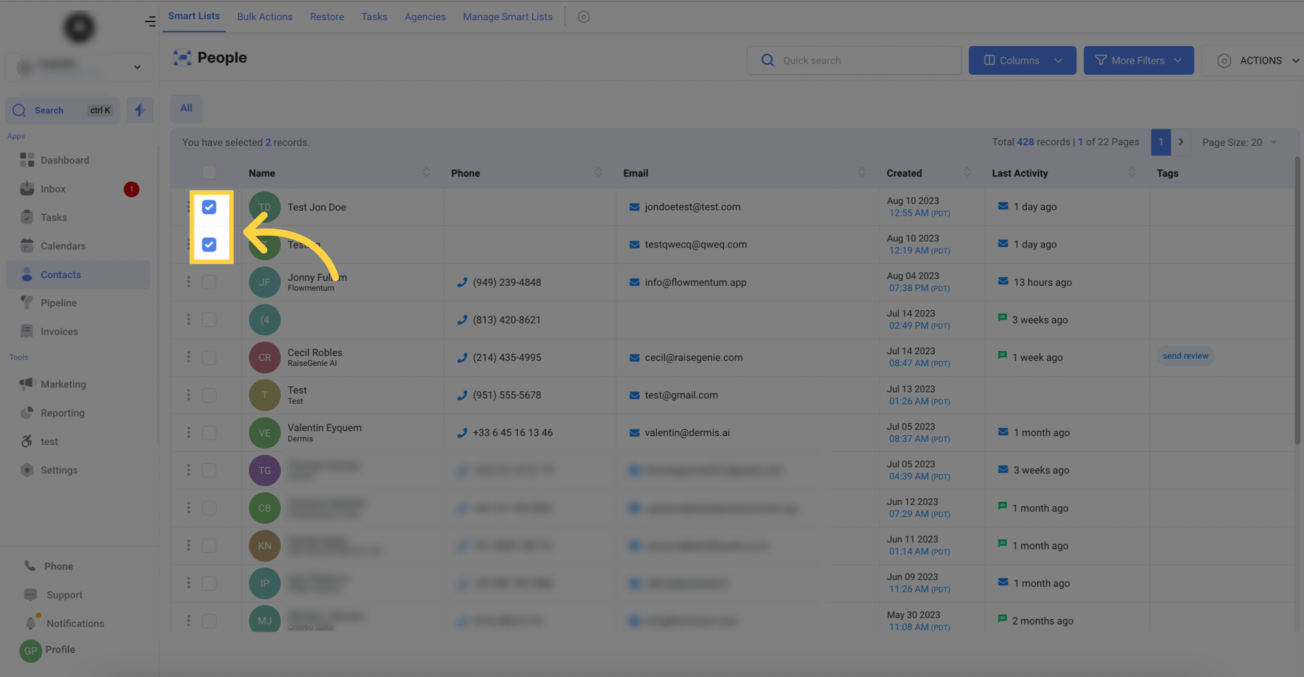Click the page 1 button
1304x677 pixels.
pyautogui.click(x=1161, y=143)
